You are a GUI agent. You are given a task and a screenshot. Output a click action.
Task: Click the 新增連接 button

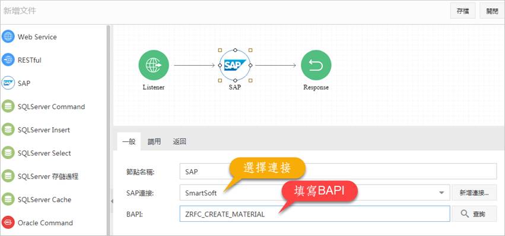pos(474,193)
